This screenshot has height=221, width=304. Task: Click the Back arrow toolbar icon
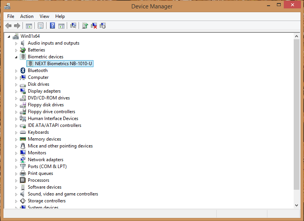tap(8, 26)
